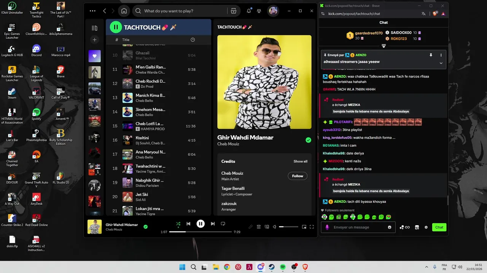Toggle the green saved checkmark in Now Playing panel

308,140
